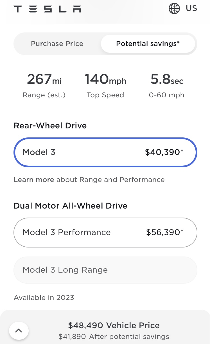
Task: Click the Rear-Wheel Drive heading
Action: tap(50, 126)
